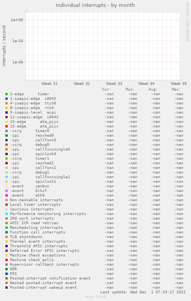Click the TLB shootdowns legend label

26,237
